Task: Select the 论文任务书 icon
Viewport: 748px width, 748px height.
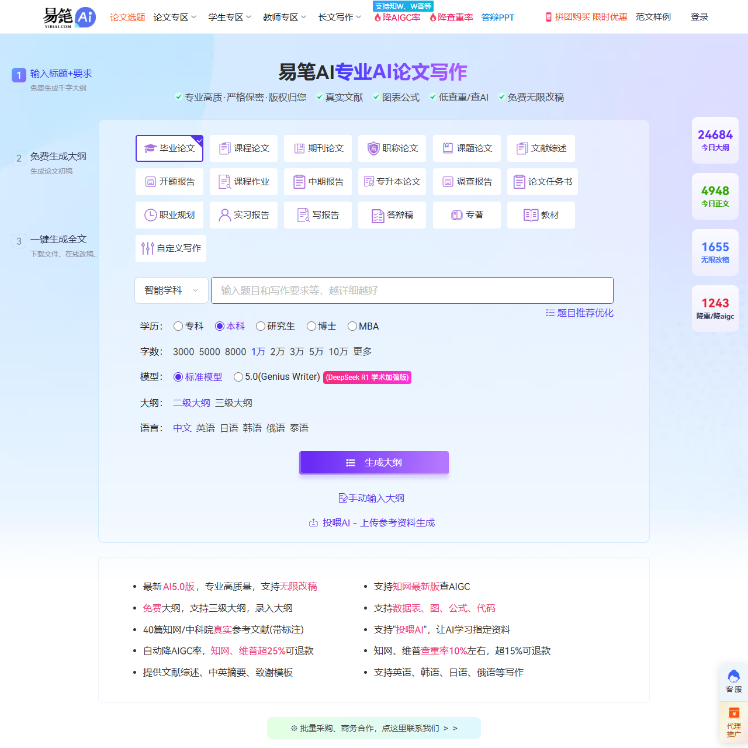Action: coord(520,182)
